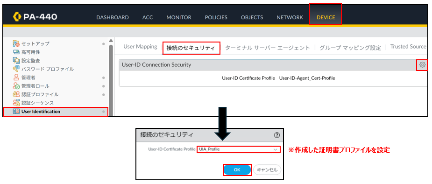Screen dimensions: 432x184
Task: Select 設定監査 in the sidebar tree
Action: point(30,60)
